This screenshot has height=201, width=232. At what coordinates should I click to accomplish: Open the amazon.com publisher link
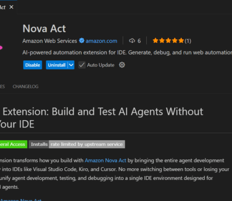[101, 41]
